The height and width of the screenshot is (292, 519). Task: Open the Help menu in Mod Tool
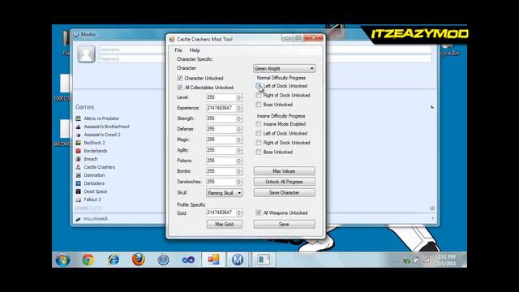coord(195,50)
